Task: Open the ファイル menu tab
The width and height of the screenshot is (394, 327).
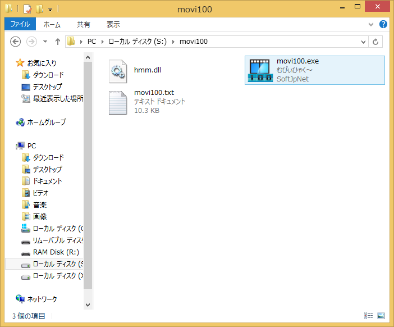Action: tap(20, 24)
